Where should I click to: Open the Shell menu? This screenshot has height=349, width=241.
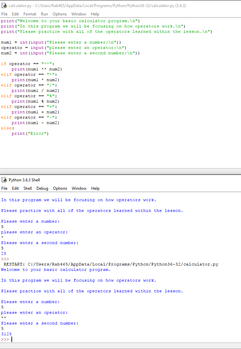(28, 188)
